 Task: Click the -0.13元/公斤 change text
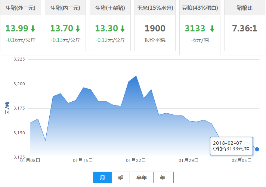(65, 40)
